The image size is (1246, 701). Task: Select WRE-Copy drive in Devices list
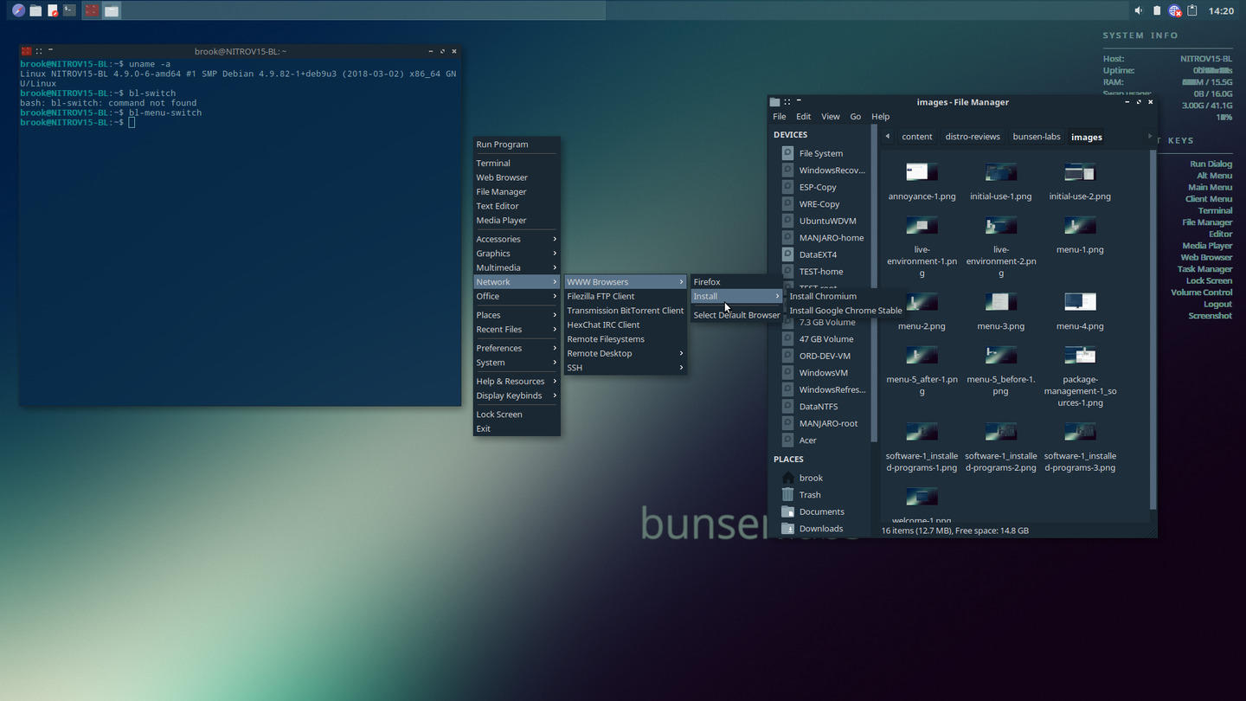tap(820, 203)
